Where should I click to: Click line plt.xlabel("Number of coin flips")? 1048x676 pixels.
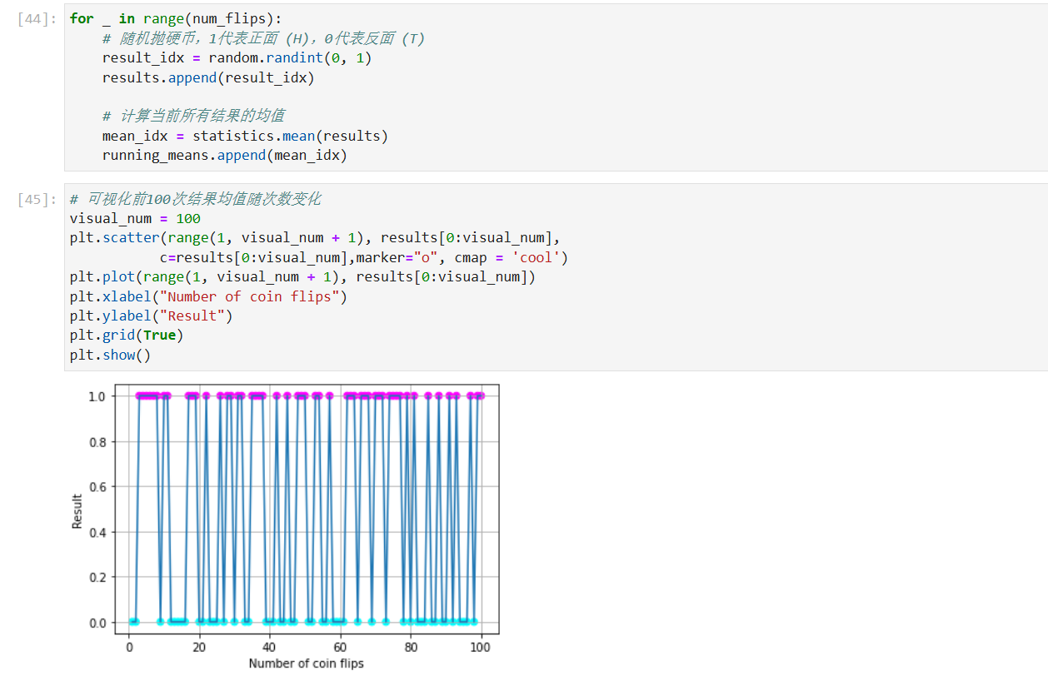[x=208, y=297]
